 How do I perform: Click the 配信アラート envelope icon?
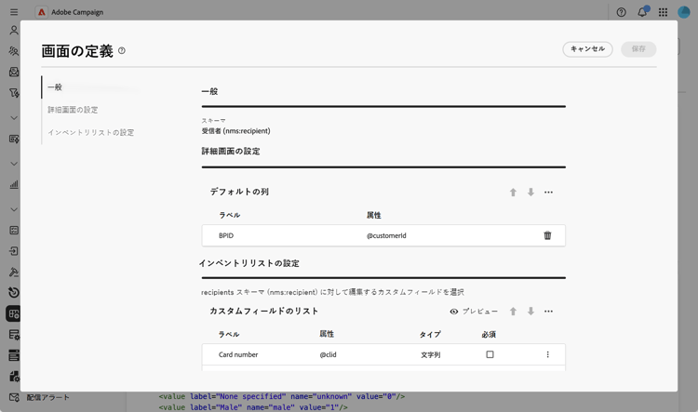click(x=14, y=397)
